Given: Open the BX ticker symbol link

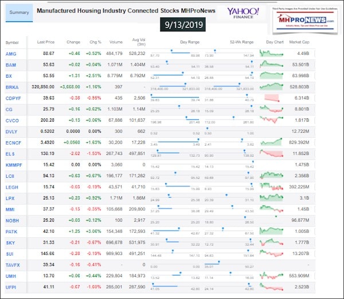Looking at the screenshot, I should coord(9,76).
